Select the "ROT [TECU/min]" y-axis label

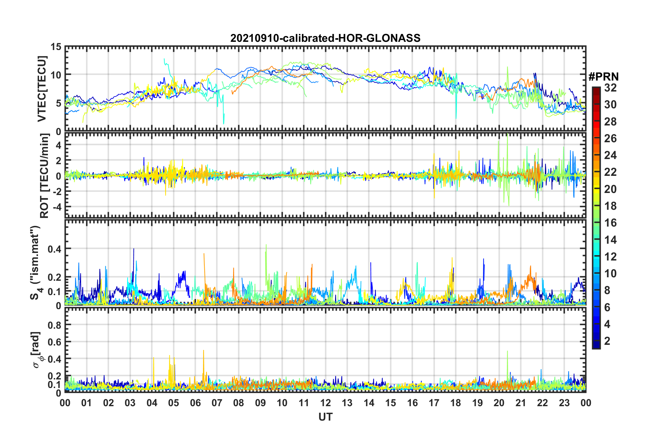coord(44,176)
